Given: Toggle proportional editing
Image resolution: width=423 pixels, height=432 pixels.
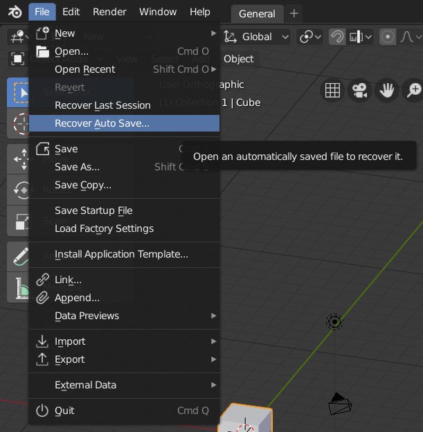Looking at the screenshot, I should tap(388, 37).
